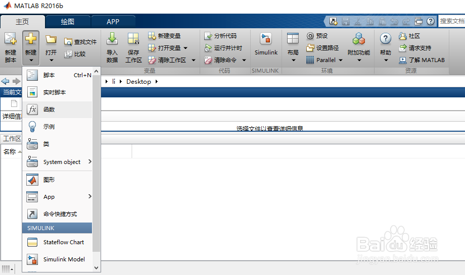Expand Clear Workspace dropdown arrow
The width and height of the screenshot is (465, 275).
tap(194, 60)
